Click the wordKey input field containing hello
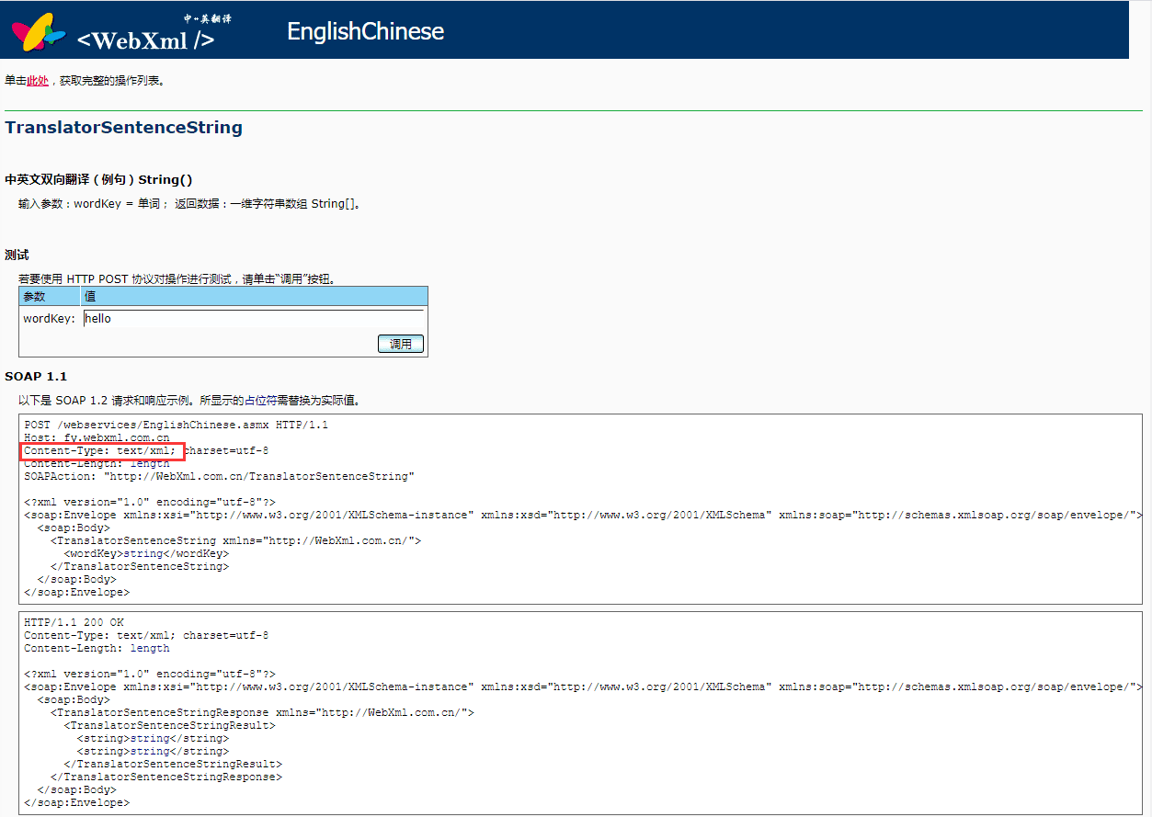Viewport: 1152px width, 817px height. point(253,318)
